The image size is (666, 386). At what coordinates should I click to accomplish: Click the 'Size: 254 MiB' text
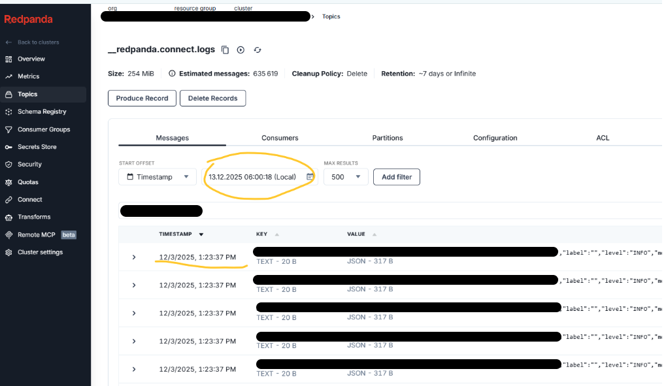tap(131, 73)
